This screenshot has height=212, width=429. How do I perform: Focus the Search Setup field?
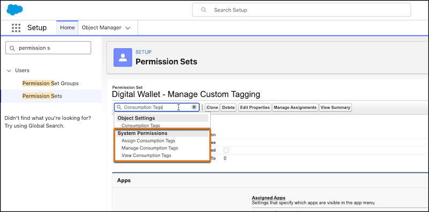301,10
